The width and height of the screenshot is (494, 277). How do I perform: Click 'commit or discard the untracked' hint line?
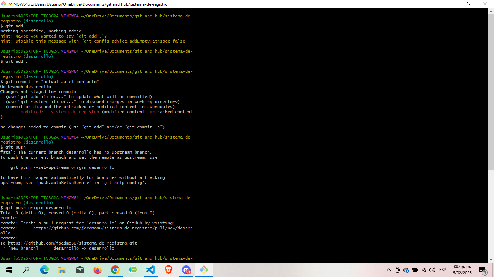click(90, 107)
